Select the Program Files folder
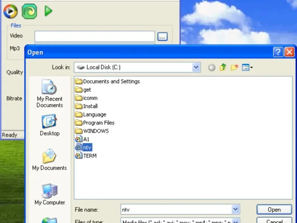 tap(95, 123)
